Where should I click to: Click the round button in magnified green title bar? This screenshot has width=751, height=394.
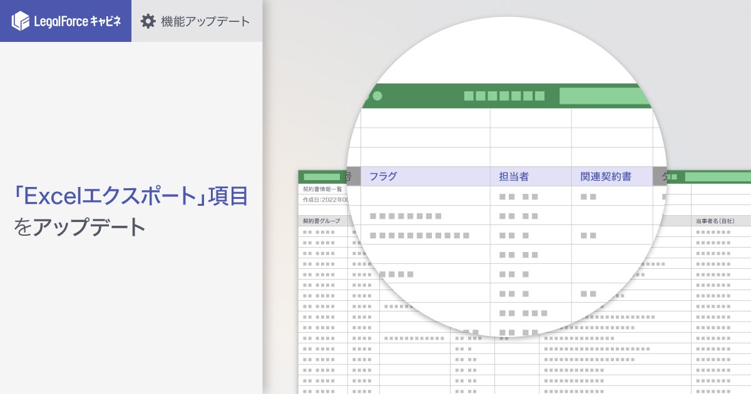point(377,96)
